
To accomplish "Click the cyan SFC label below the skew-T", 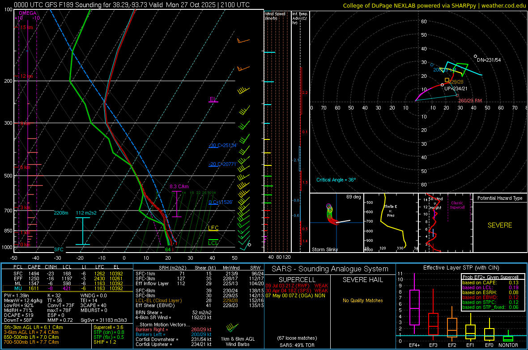I will coord(59,249).
